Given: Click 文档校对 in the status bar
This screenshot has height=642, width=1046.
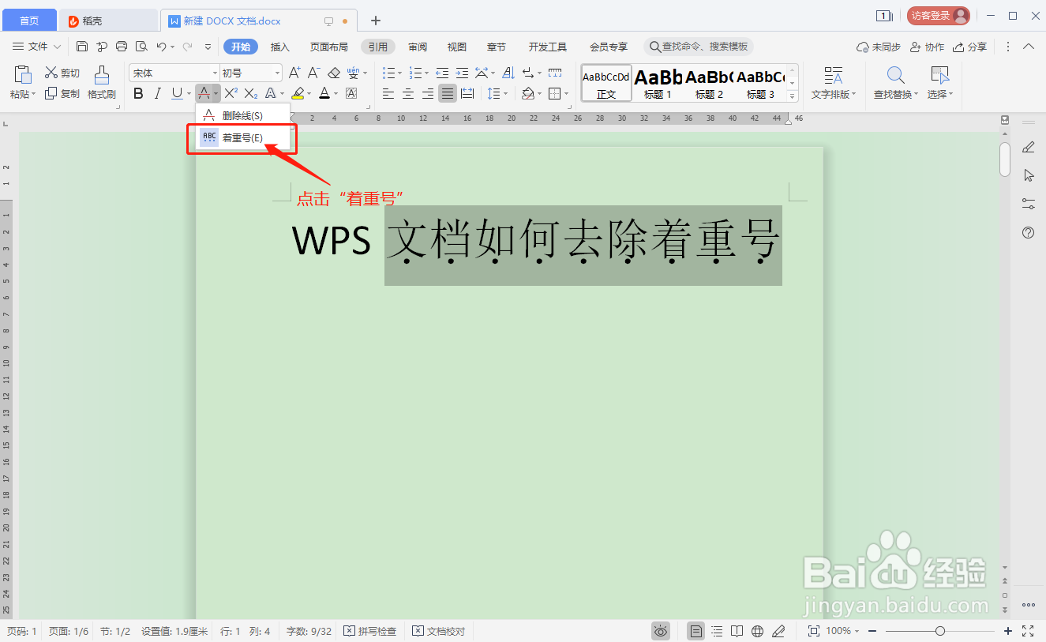Looking at the screenshot, I should click(x=439, y=631).
